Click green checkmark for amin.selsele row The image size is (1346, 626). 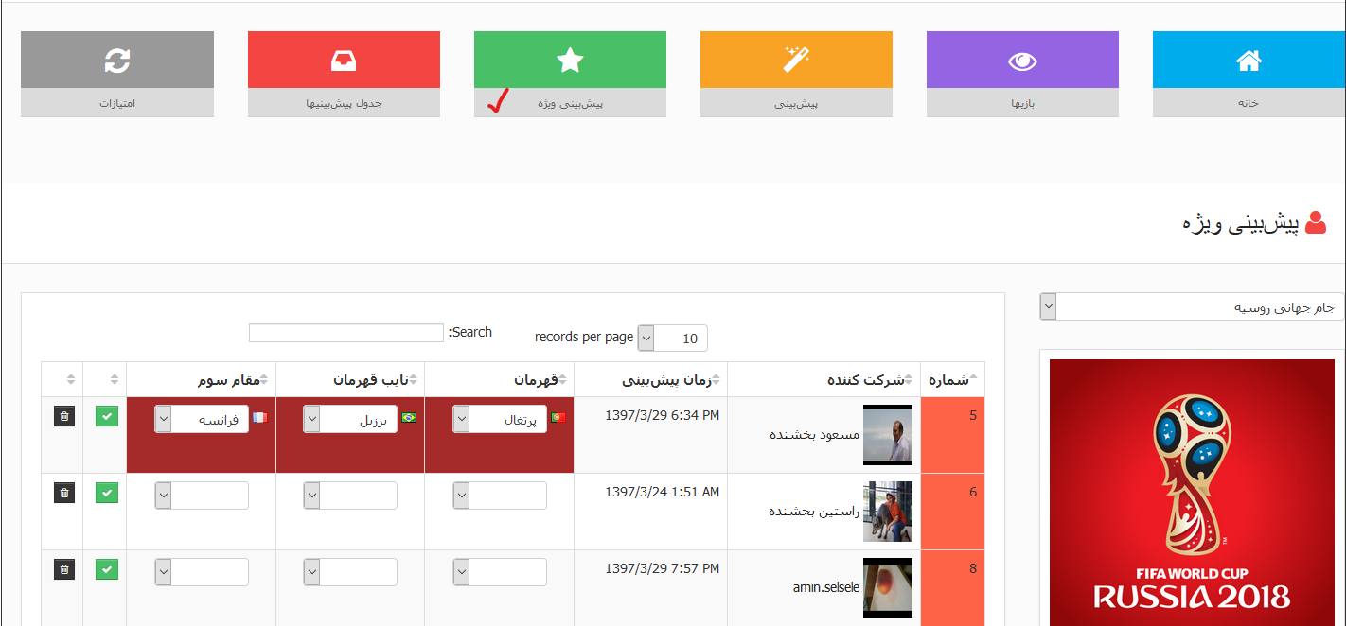point(107,569)
